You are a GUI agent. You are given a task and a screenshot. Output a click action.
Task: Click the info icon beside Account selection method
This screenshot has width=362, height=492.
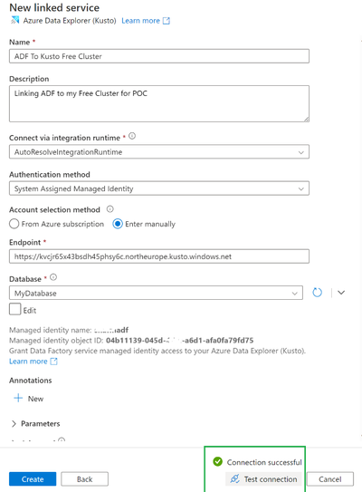click(x=110, y=209)
